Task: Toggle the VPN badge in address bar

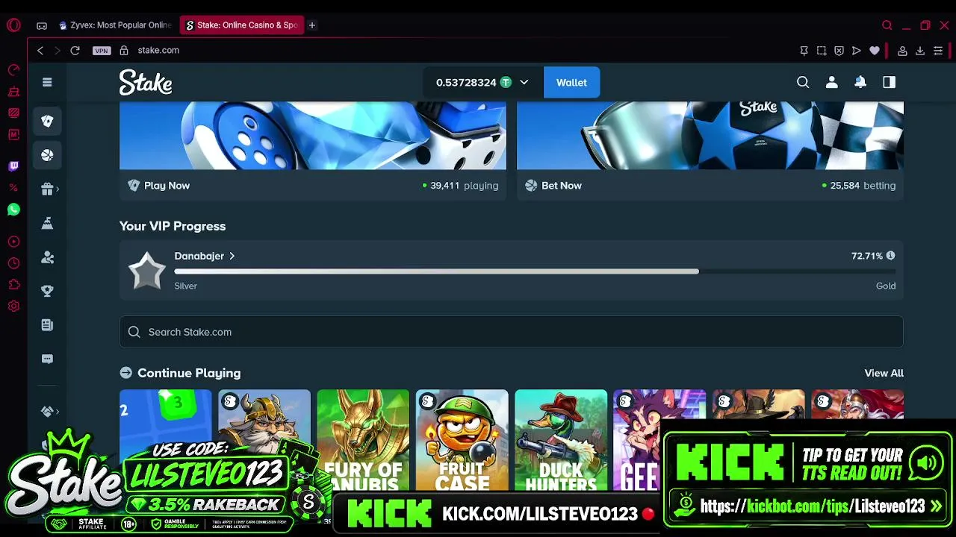Action: pos(102,50)
